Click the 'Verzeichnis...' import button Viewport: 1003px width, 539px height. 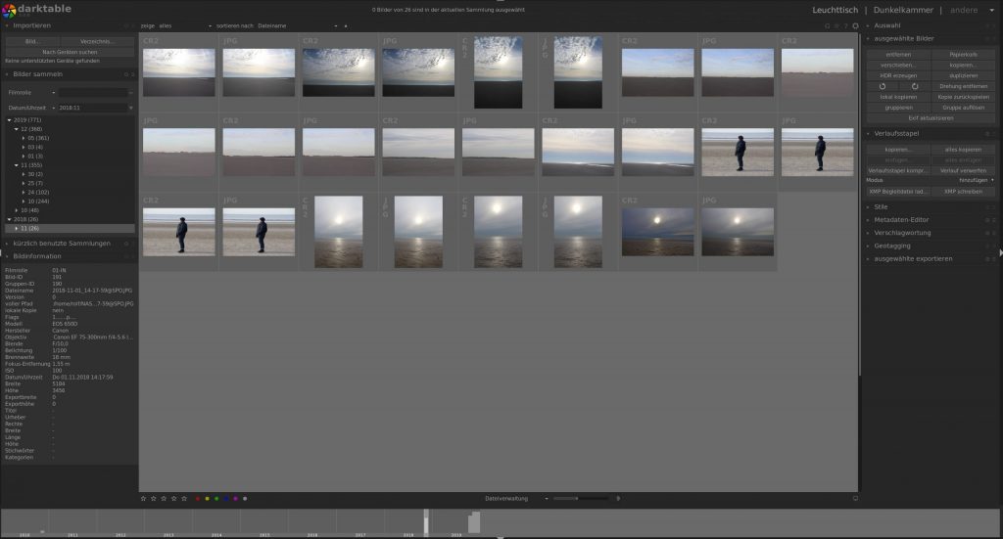pos(97,41)
